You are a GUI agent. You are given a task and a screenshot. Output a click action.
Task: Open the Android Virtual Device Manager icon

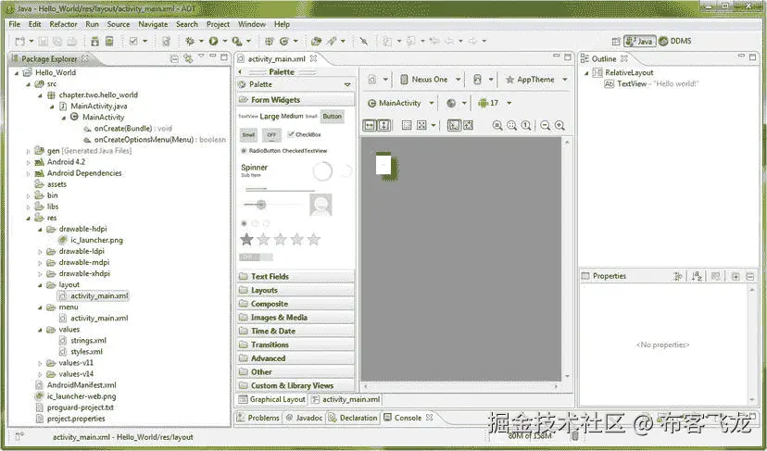(109, 42)
